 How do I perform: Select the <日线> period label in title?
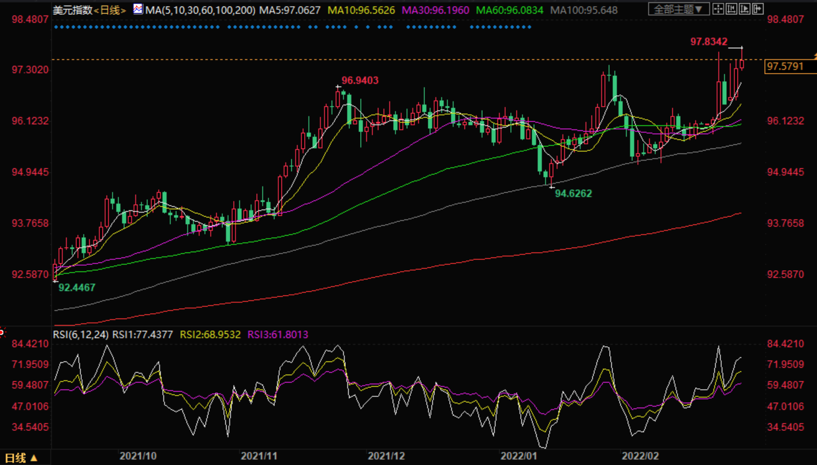[110, 10]
